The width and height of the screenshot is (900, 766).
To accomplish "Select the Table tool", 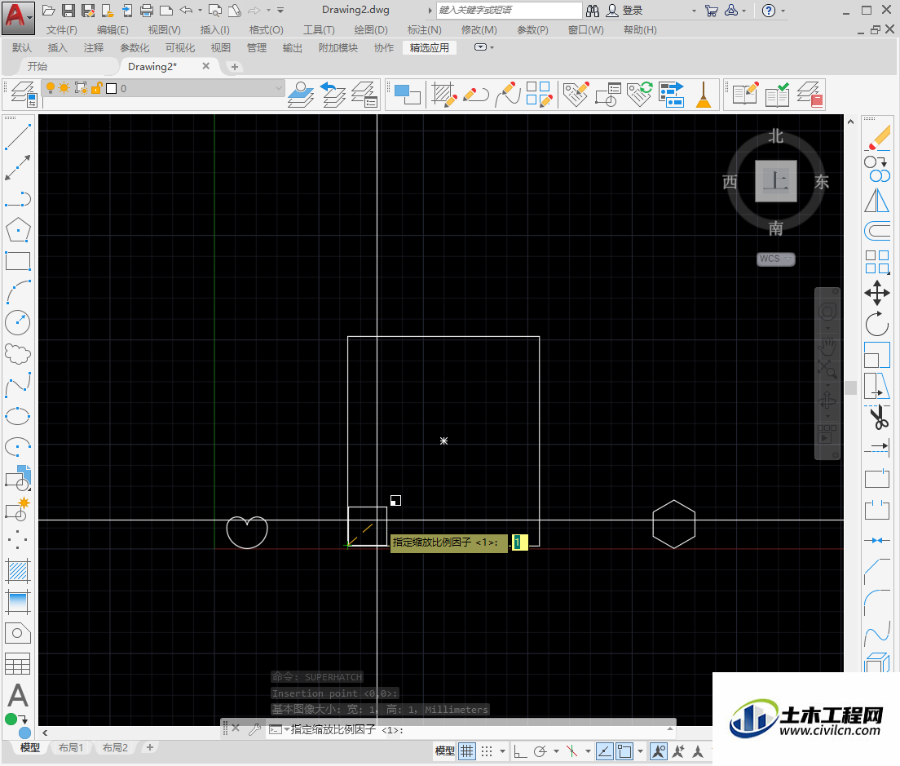I will click(x=18, y=664).
